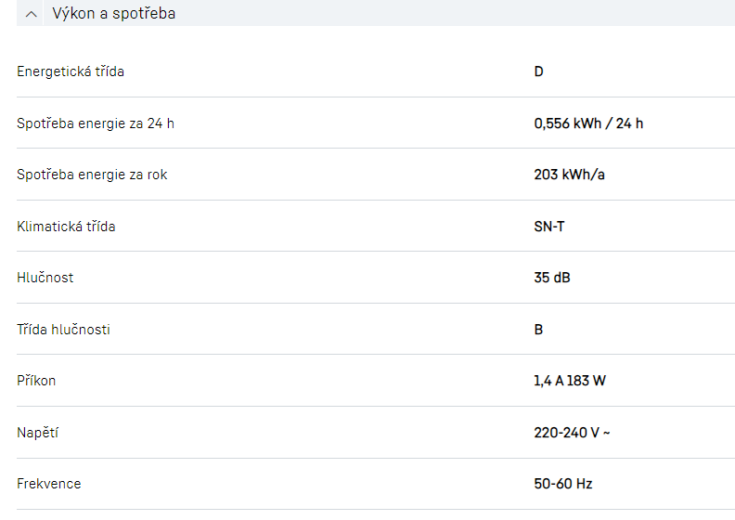The image size is (735, 520).
Task: Click the Výkon a spotřeba section header
Action: point(114,14)
